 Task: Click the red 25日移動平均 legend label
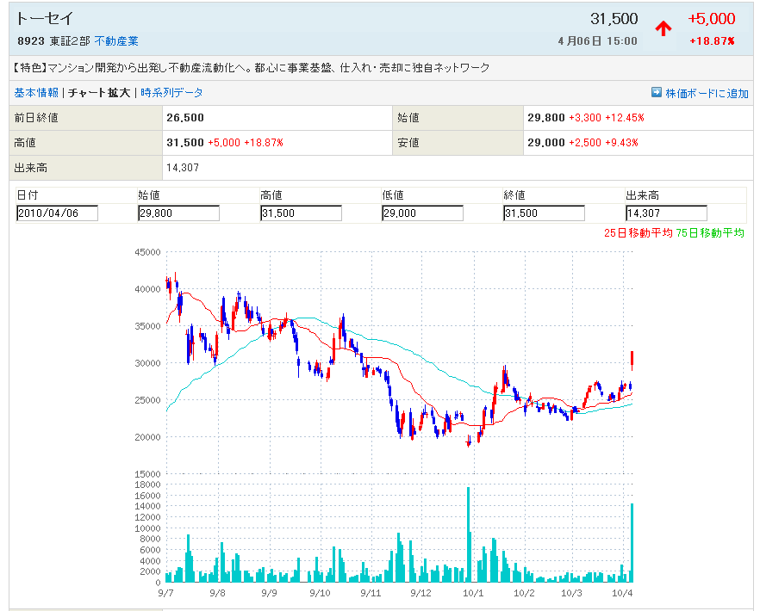pos(639,232)
